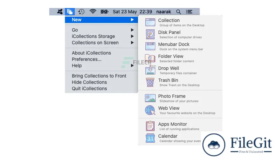Image resolution: width=278 pixels, height=161 pixels.
Task: Click the leftmost menu bar app icon
Action: (x=60, y=12)
